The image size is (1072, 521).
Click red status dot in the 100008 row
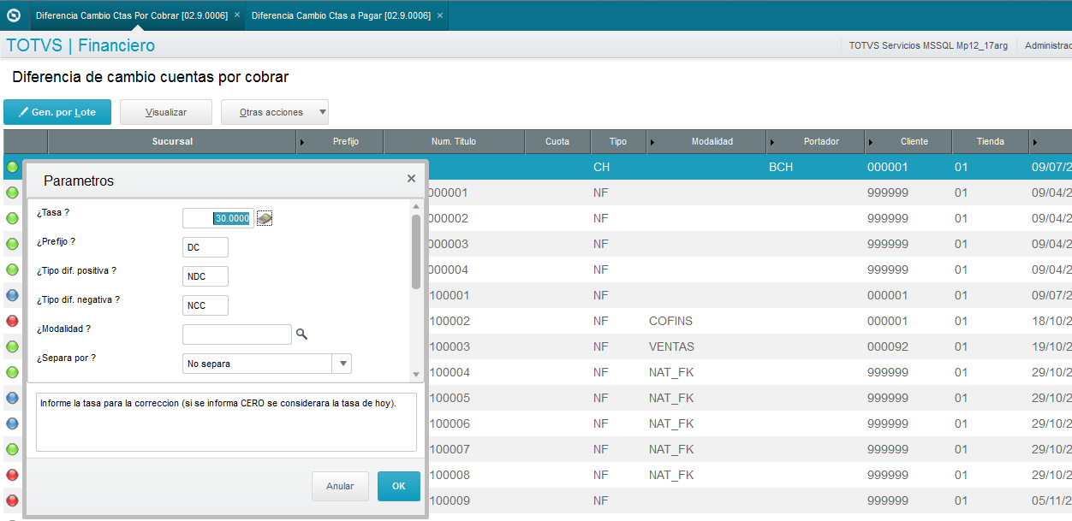(x=13, y=475)
